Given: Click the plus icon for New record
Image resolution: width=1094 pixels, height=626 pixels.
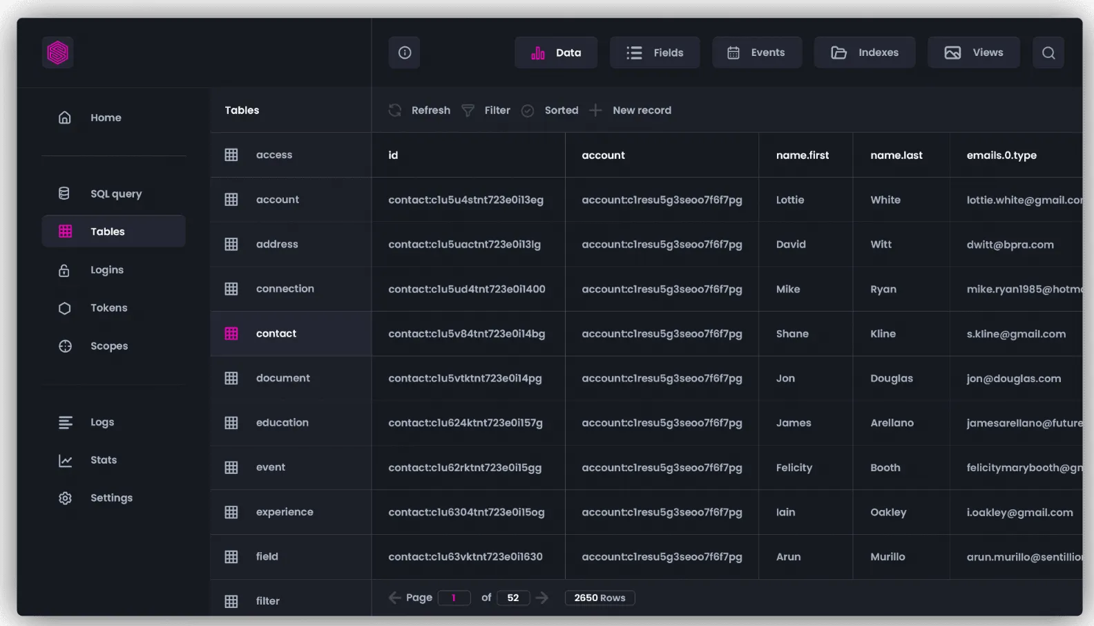Looking at the screenshot, I should 595,111.
